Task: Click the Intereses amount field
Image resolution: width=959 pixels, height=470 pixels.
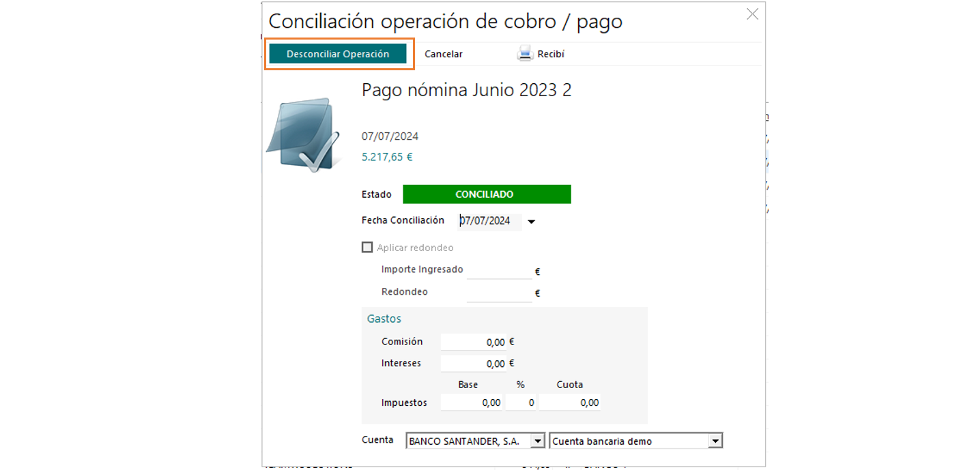Action: point(474,364)
